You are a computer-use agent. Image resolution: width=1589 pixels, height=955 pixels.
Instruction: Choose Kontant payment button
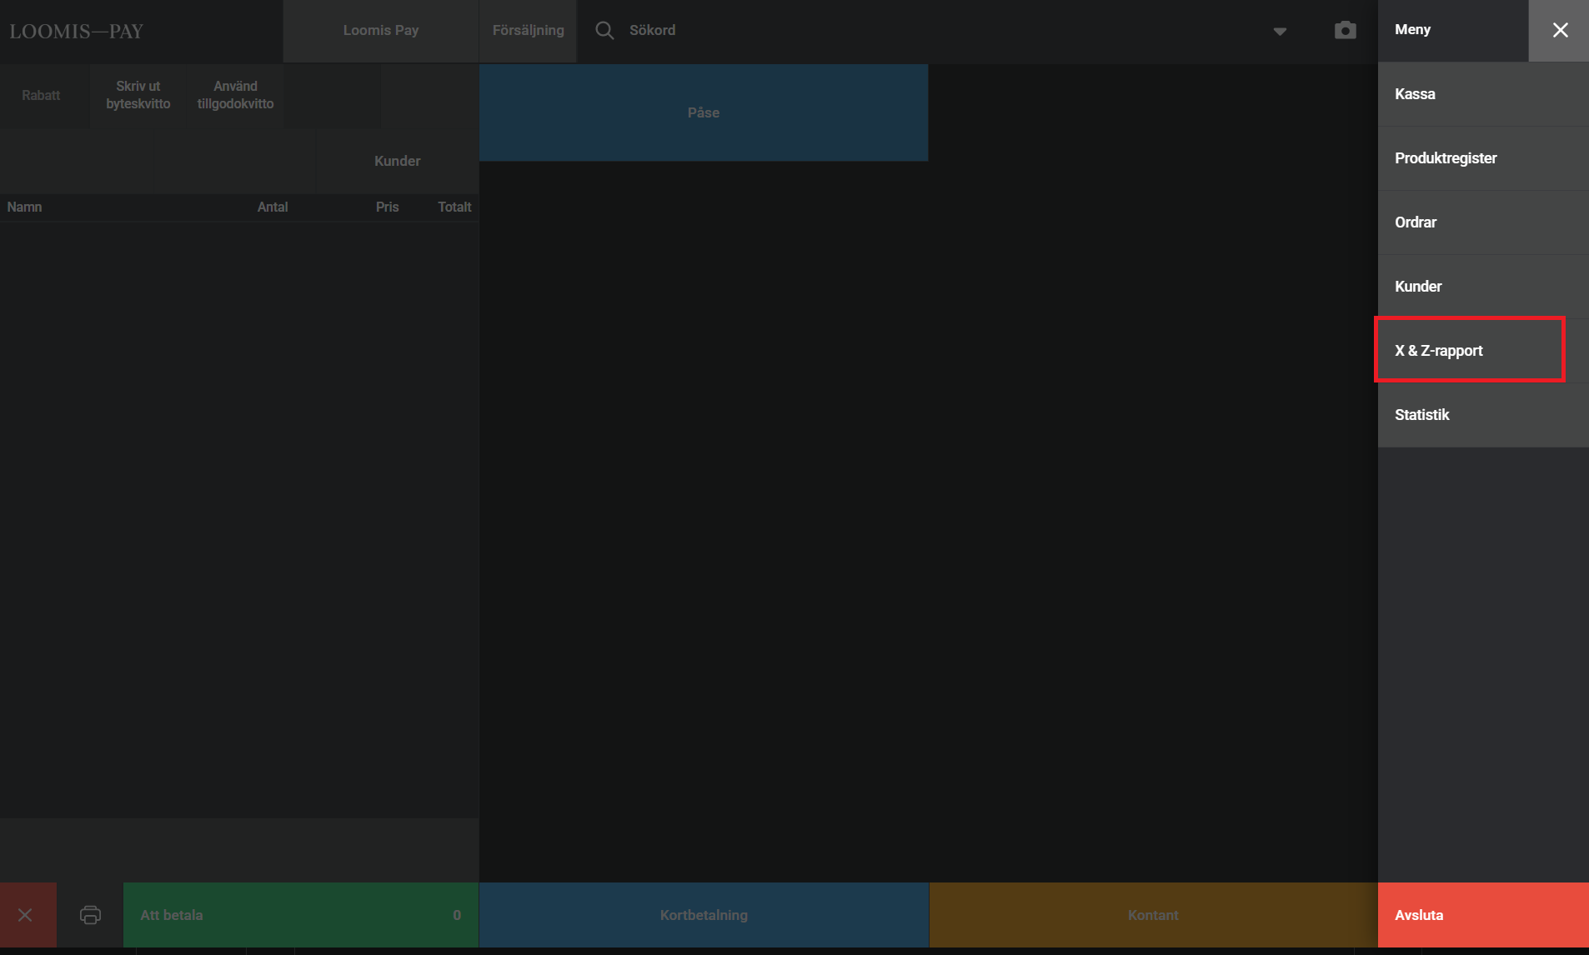1153,915
